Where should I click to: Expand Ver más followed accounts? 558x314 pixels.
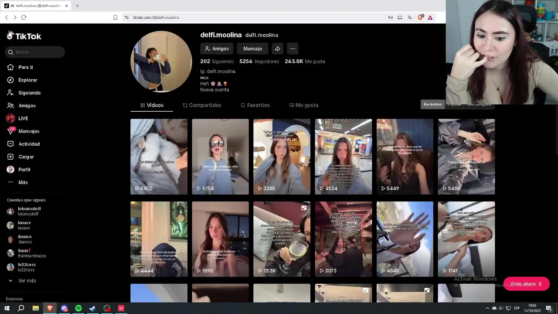27,281
